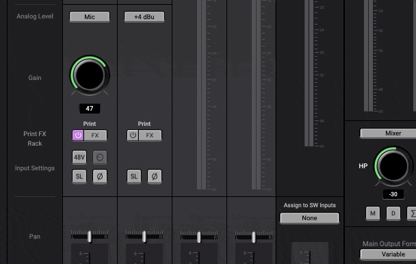
Task: Click the Mic channel pan slider handle
Action: [x=90, y=237]
